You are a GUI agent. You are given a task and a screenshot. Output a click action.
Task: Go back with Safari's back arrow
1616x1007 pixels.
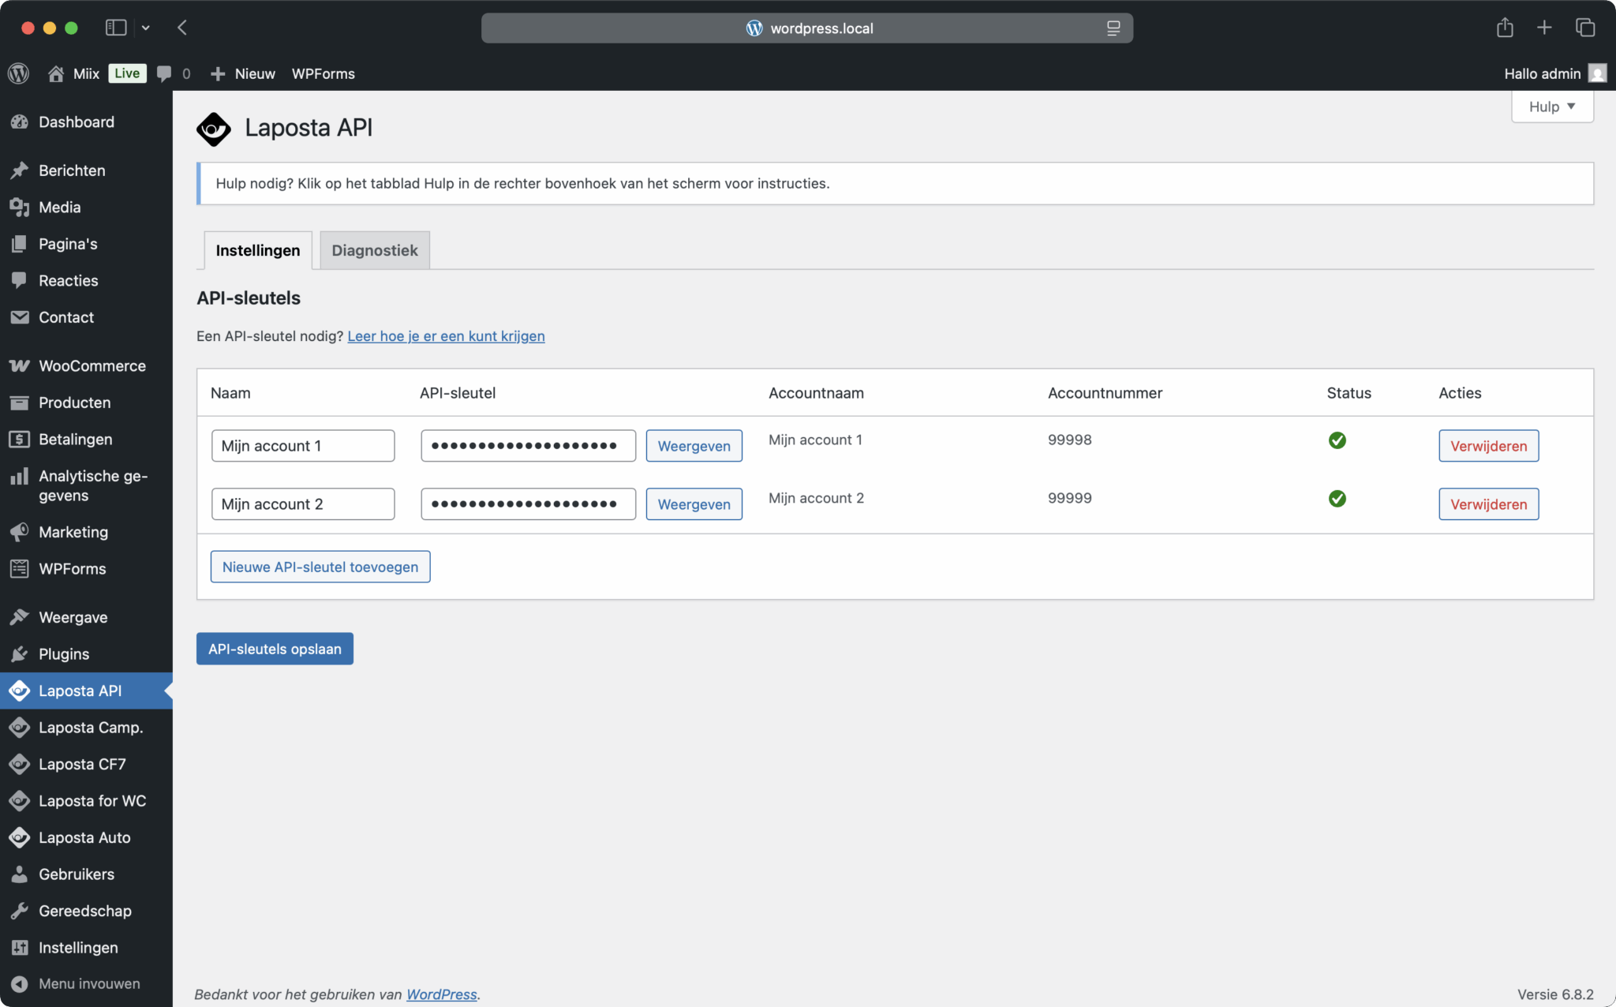(182, 28)
